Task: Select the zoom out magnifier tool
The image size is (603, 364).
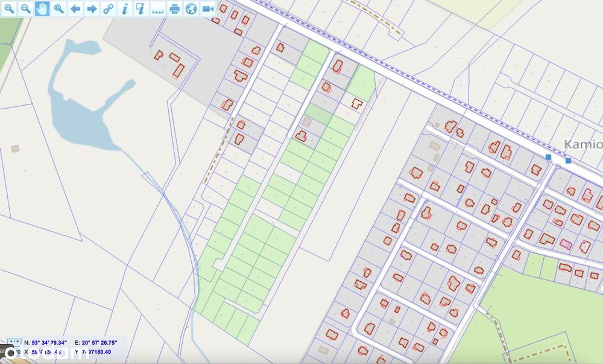Action: click(x=25, y=8)
